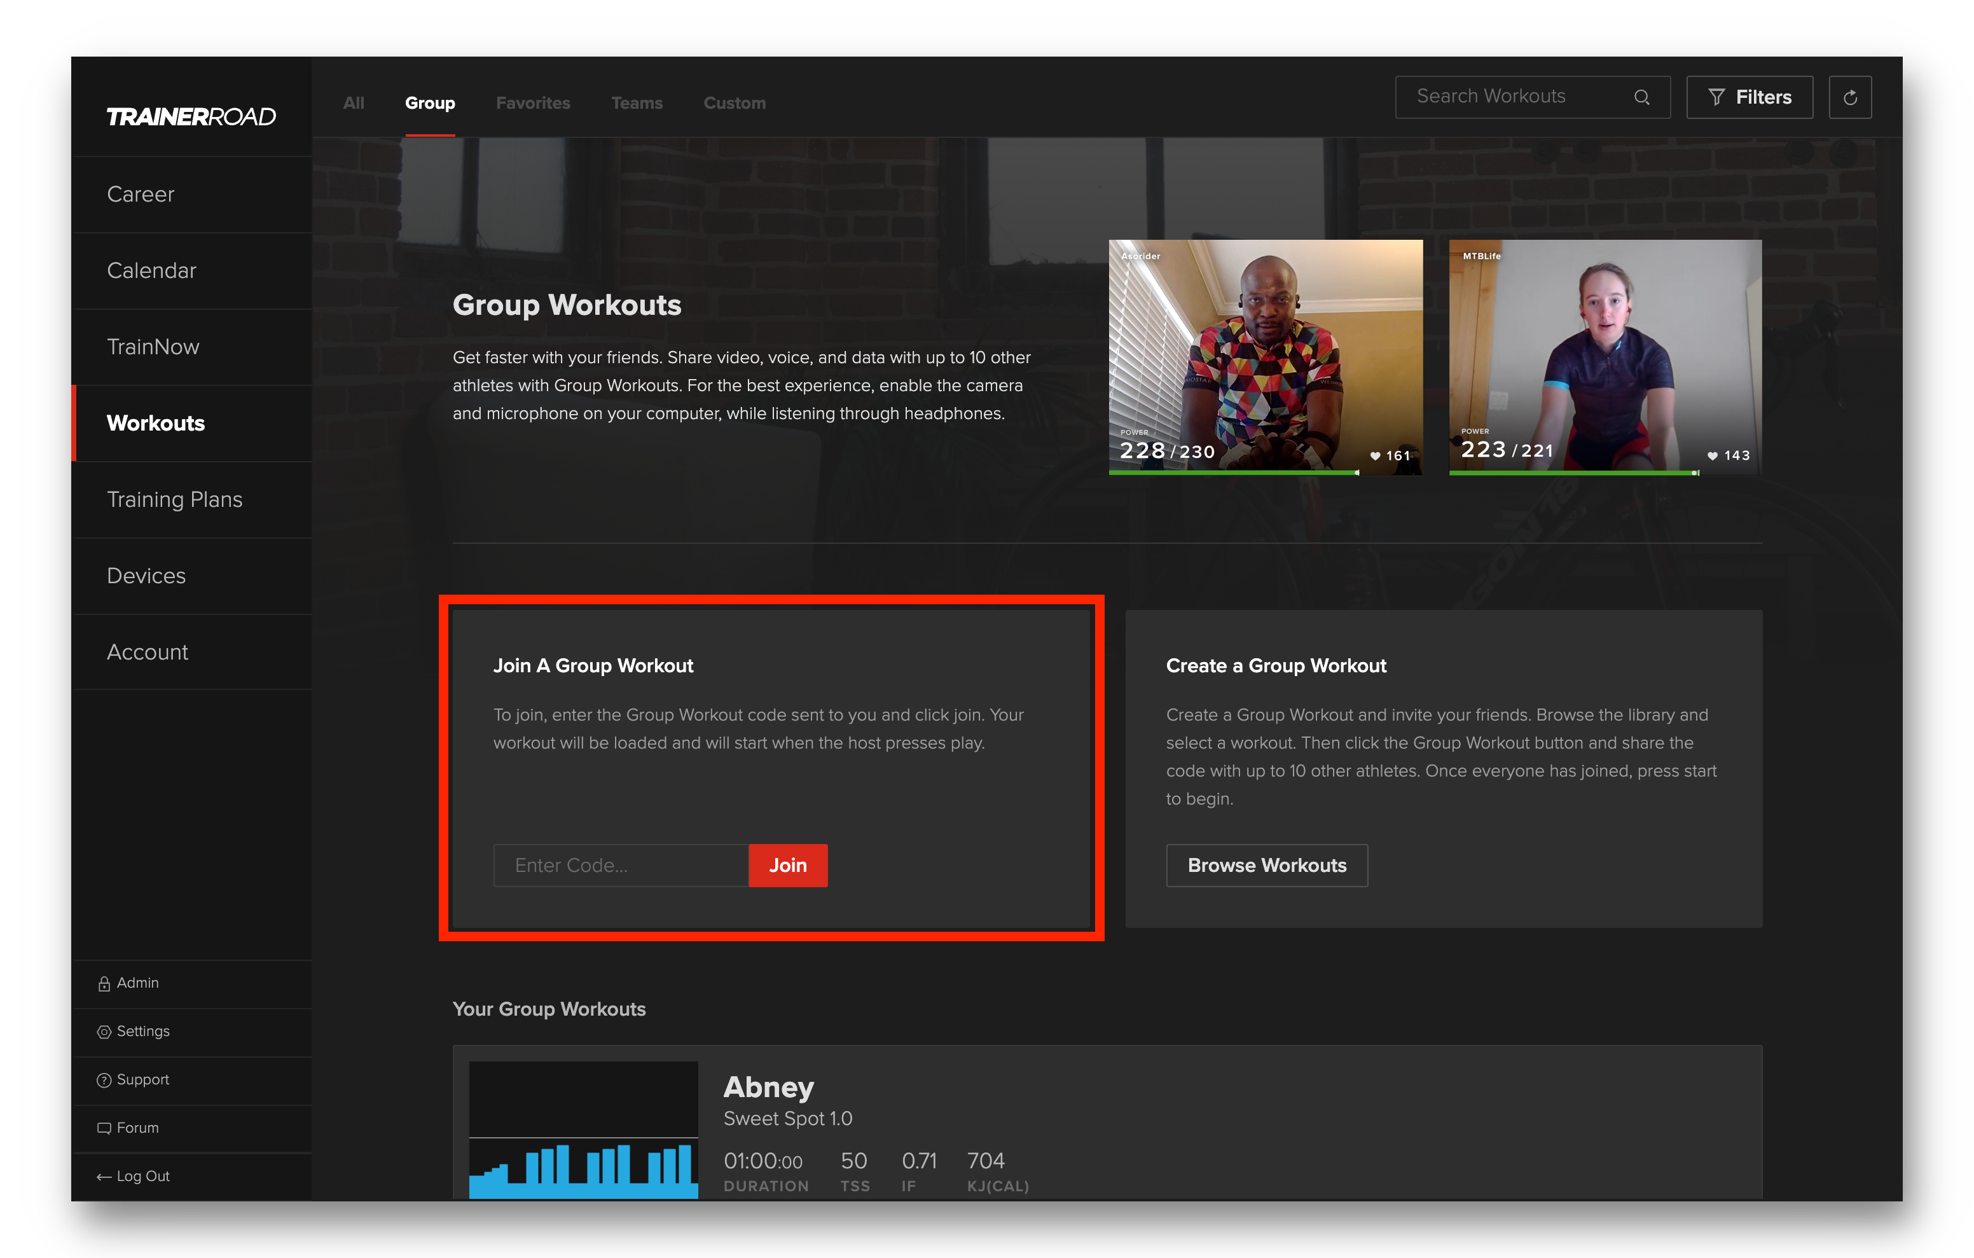Click the Create a Group Workout heading
Image resolution: width=1974 pixels, height=1258 pixels.
1276,666
